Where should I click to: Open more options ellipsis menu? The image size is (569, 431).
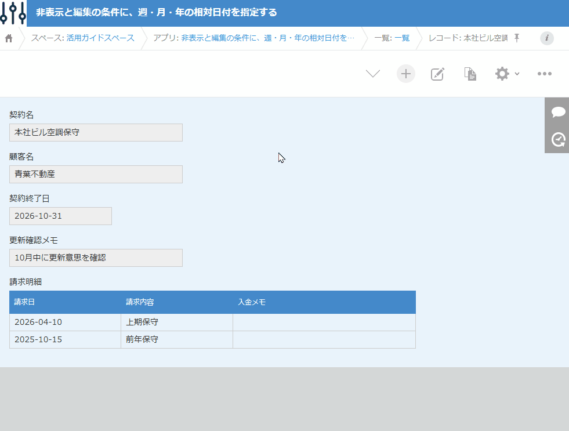(544, 74)
